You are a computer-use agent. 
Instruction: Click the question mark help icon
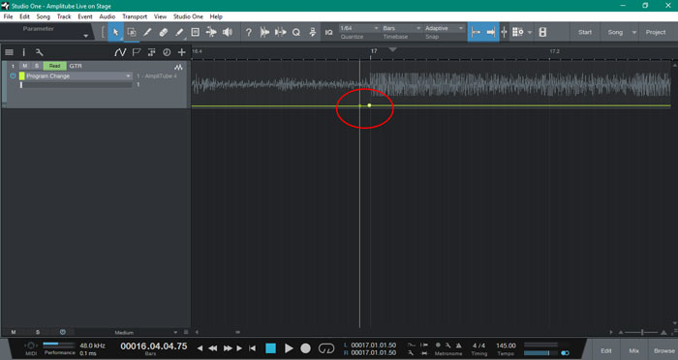249,32
